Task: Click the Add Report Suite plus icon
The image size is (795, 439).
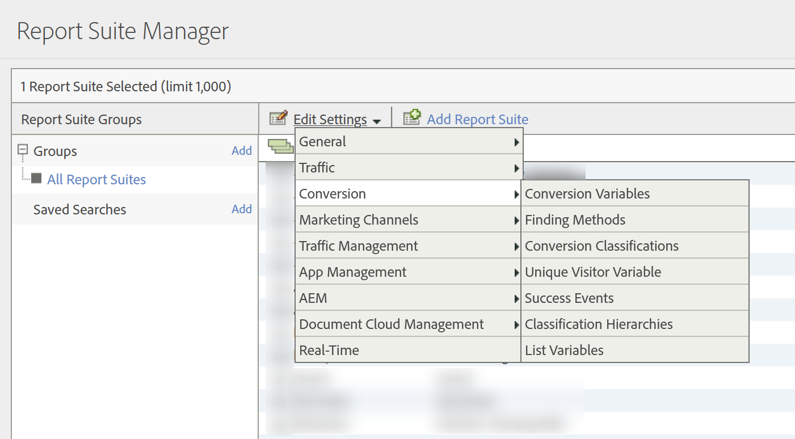Action: pyautogui.click(x=412, y=117)
